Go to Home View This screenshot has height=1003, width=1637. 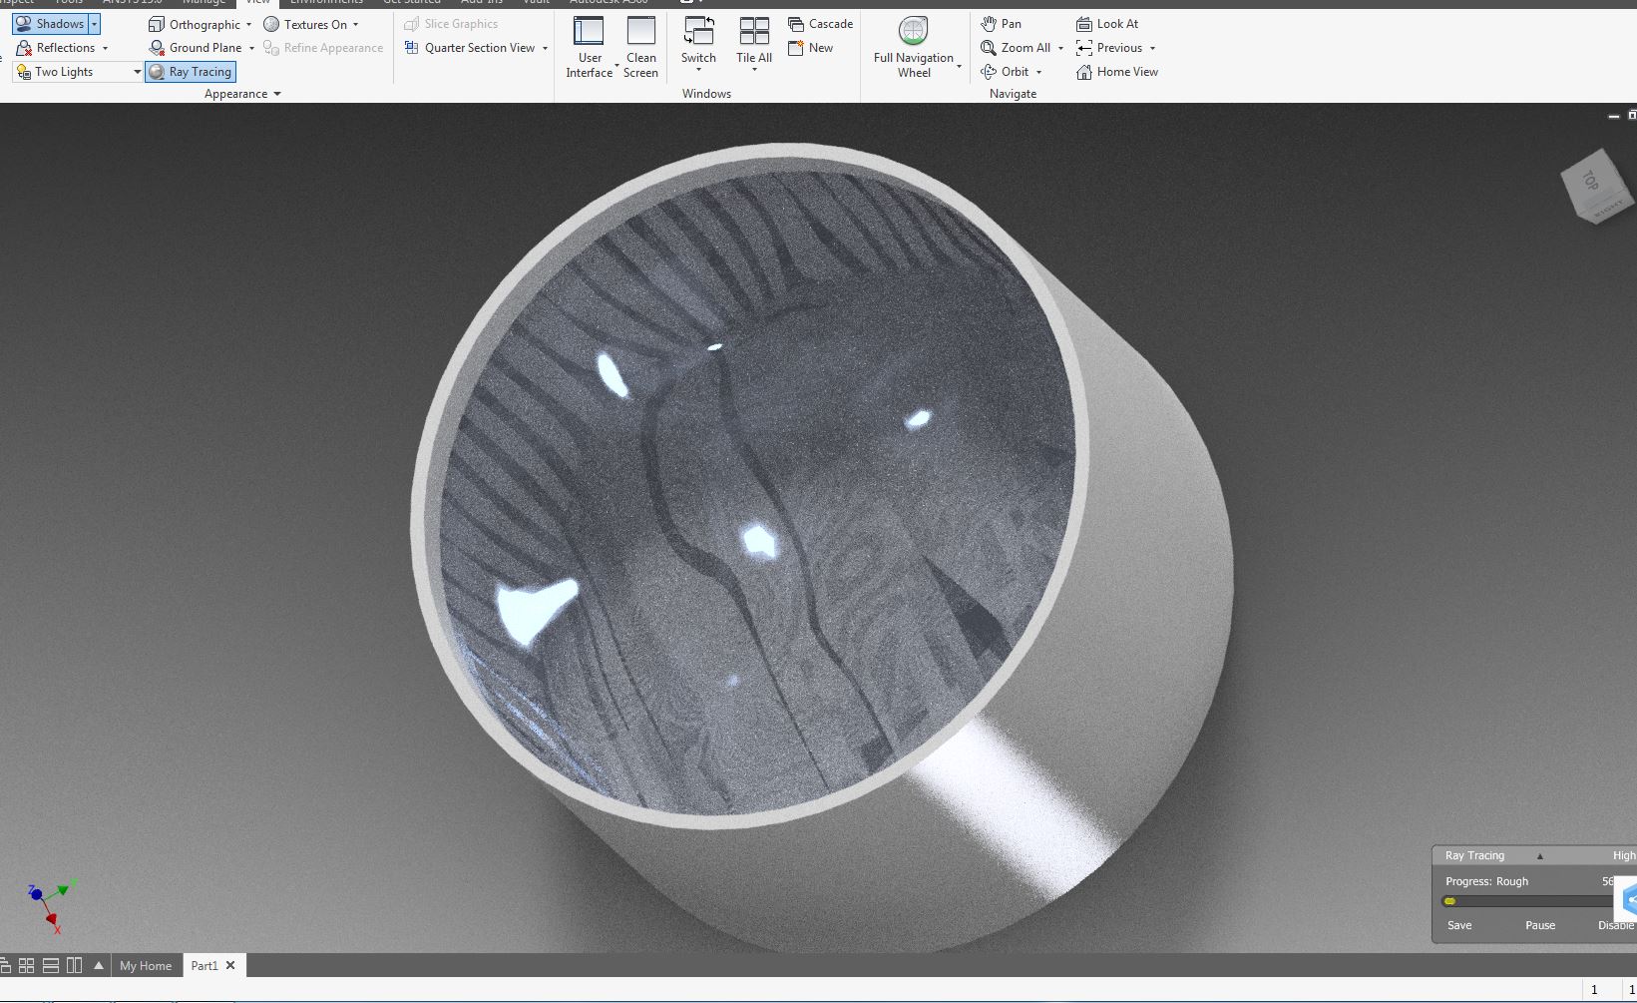1117,72
